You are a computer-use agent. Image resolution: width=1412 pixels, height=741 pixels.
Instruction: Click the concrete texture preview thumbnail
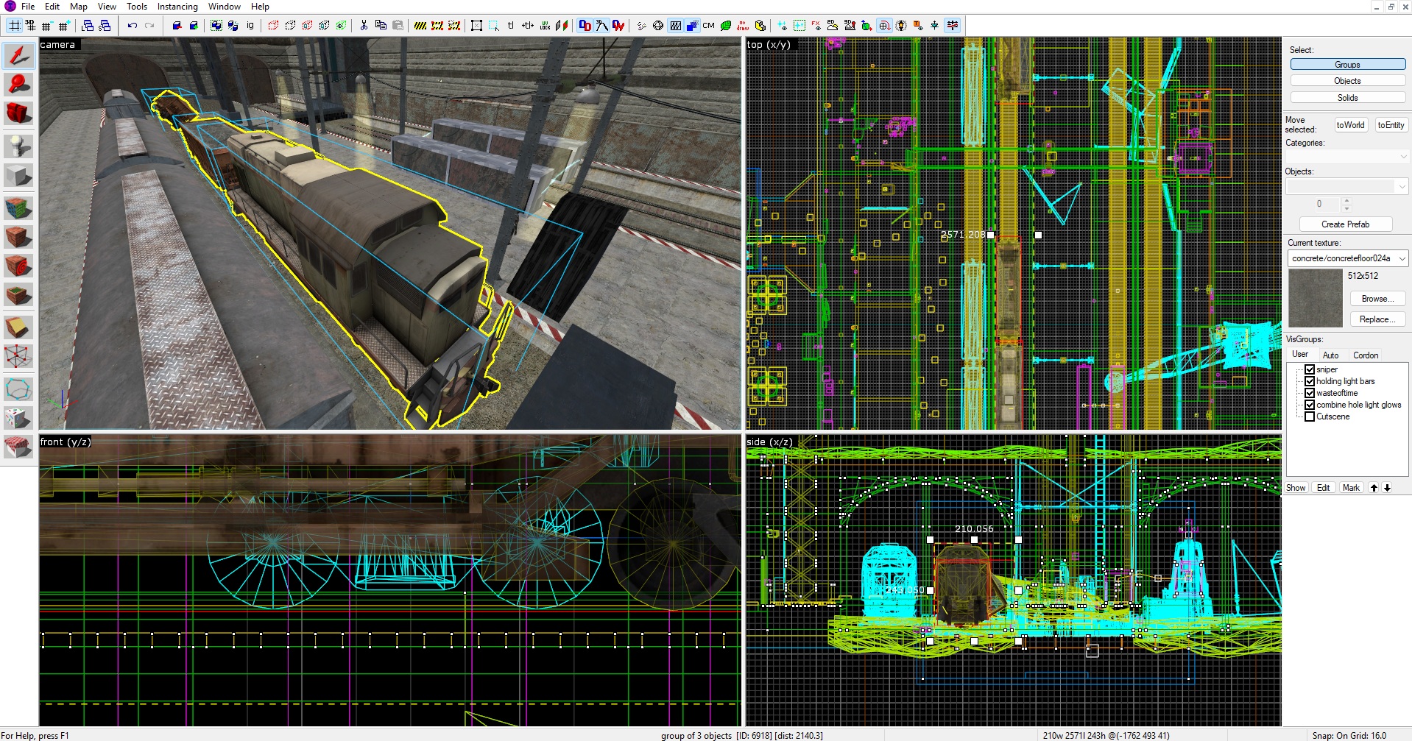click(x=1315, y=298)
